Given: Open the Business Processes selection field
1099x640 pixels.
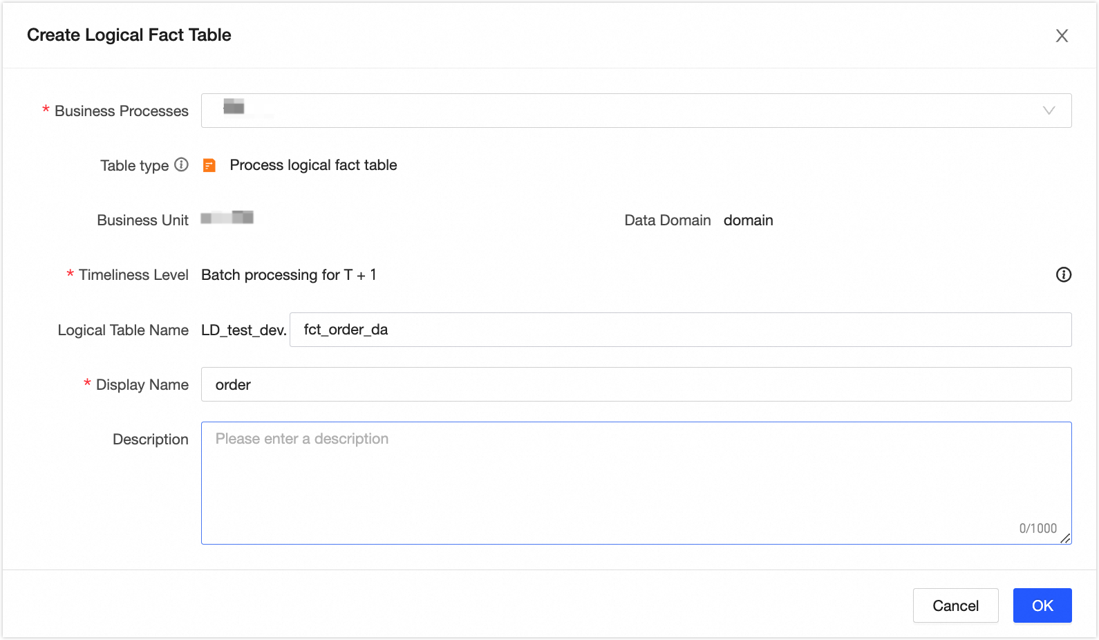Looking at the screenshot, I should [622, 111].
